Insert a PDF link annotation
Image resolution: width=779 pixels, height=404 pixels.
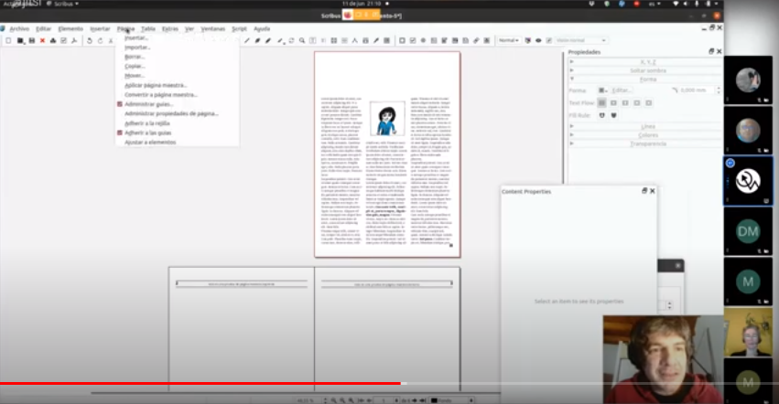tap(476, 41)
